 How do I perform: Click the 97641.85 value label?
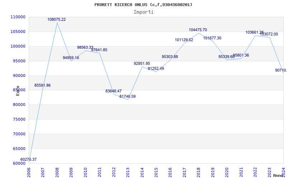click(99, 50)
